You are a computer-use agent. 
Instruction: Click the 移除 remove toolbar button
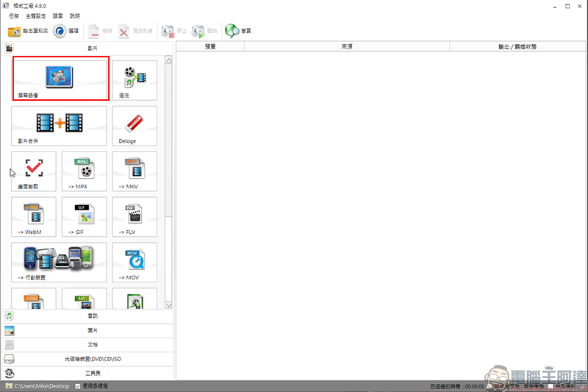click(x=100, y=31)
